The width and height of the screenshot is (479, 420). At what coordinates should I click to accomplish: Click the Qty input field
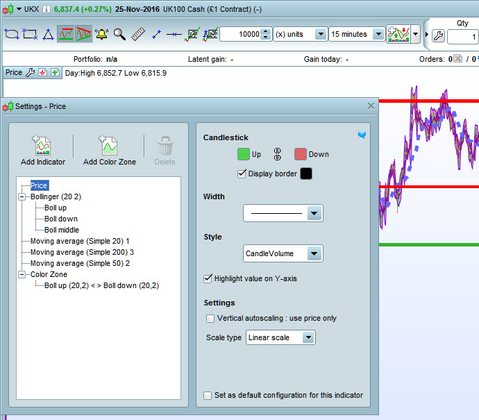tap(462, 37)
